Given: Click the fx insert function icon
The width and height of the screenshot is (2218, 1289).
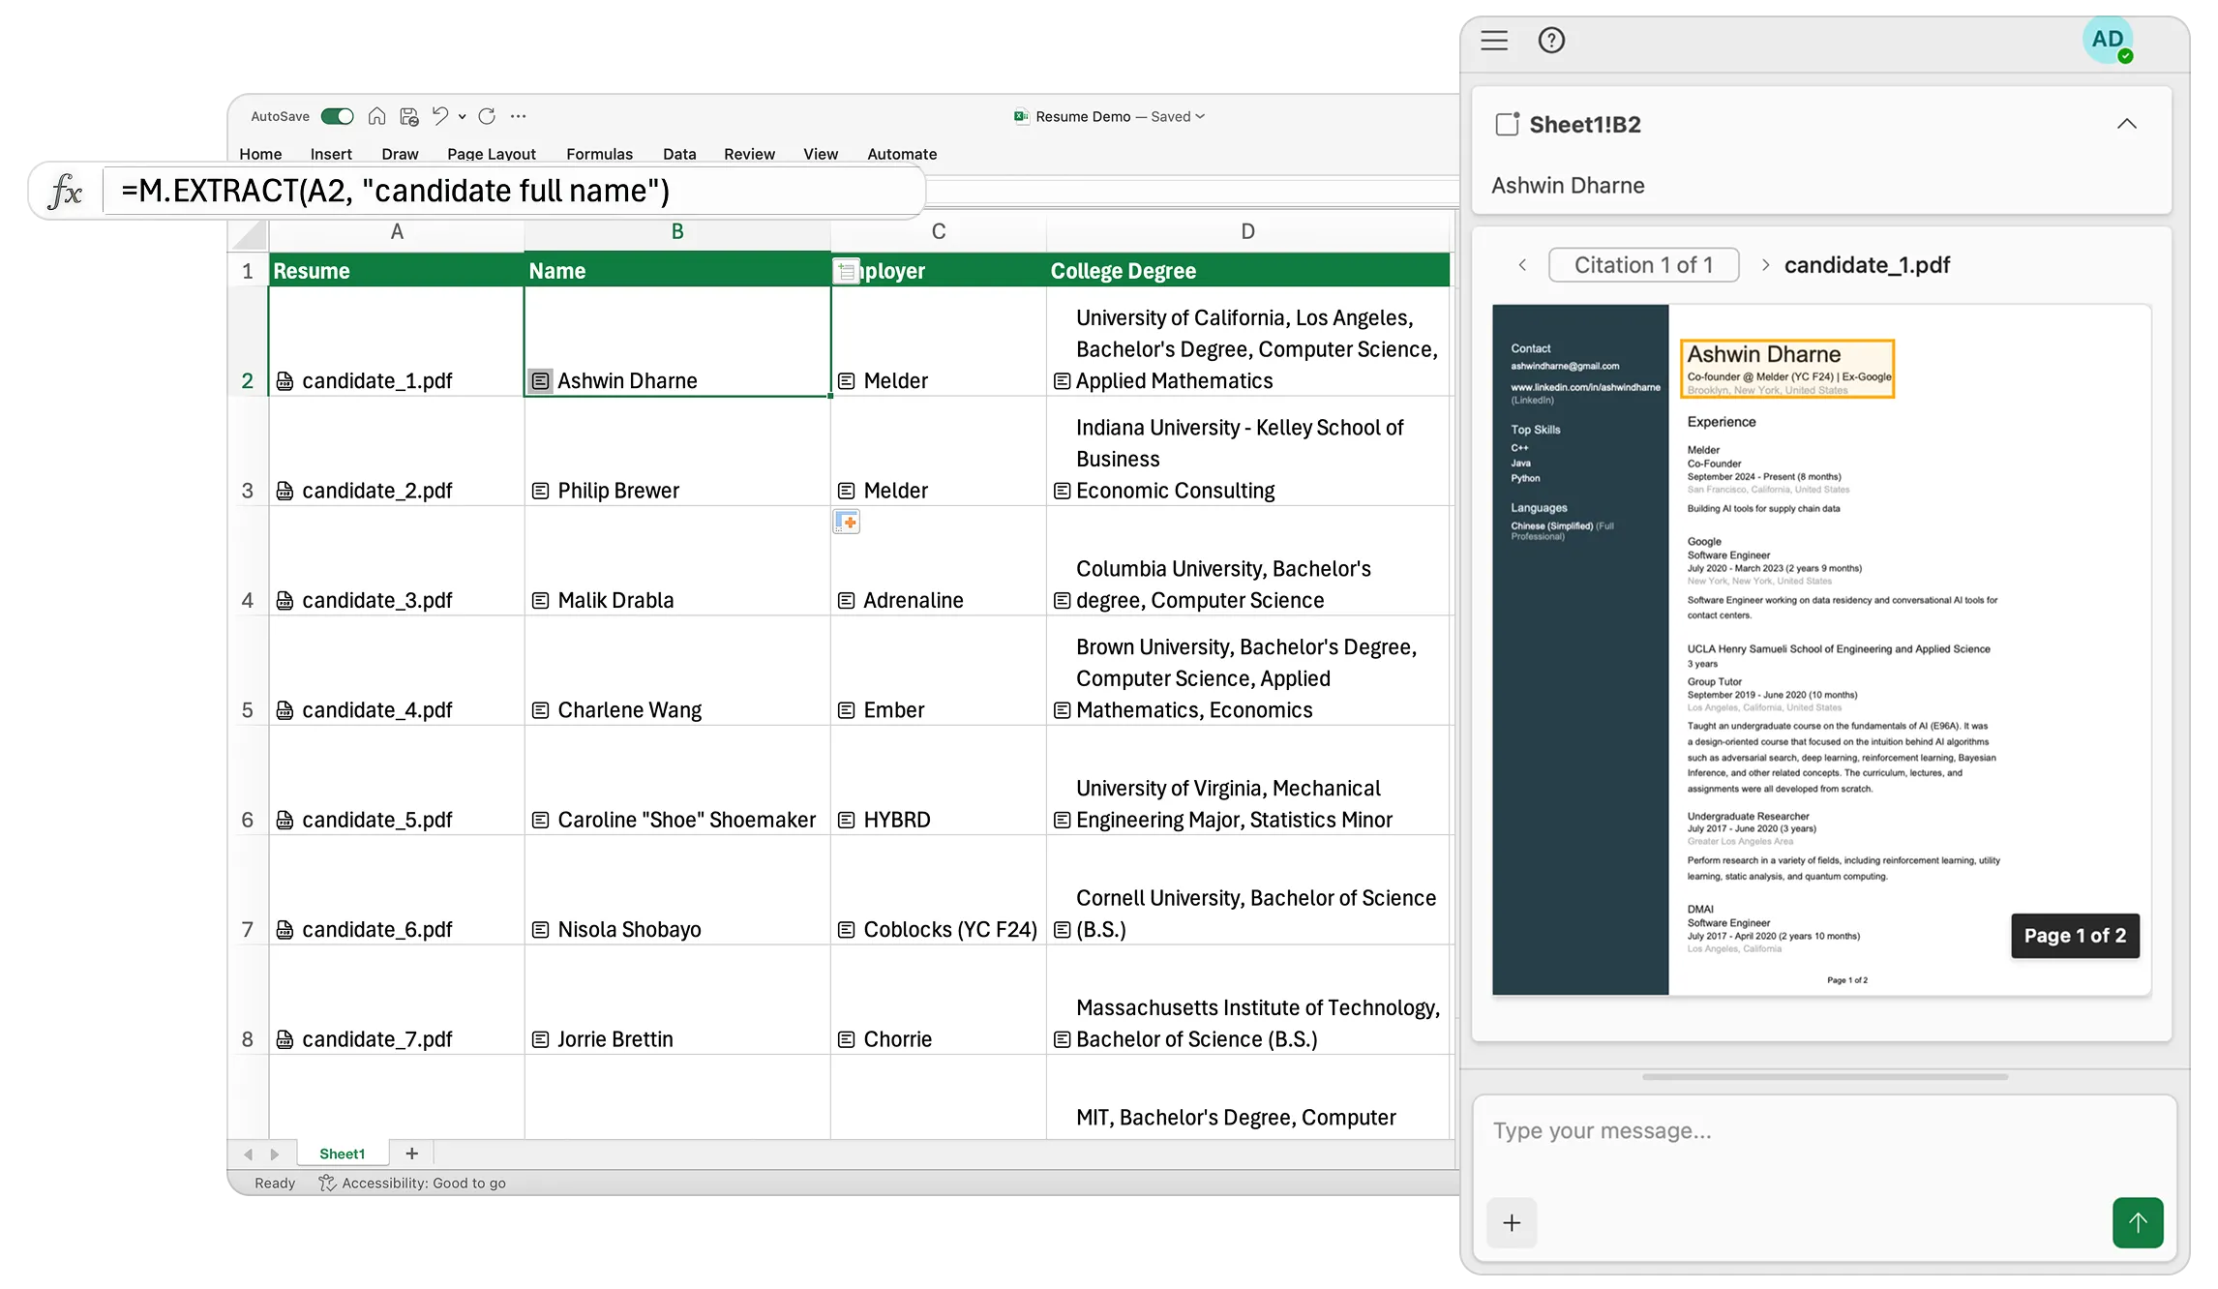Looking at the screenshot, I should coord(66,192).
